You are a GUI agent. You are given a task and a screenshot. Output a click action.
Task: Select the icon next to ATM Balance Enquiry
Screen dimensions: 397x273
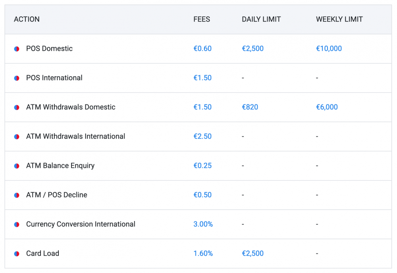[16, 165]
